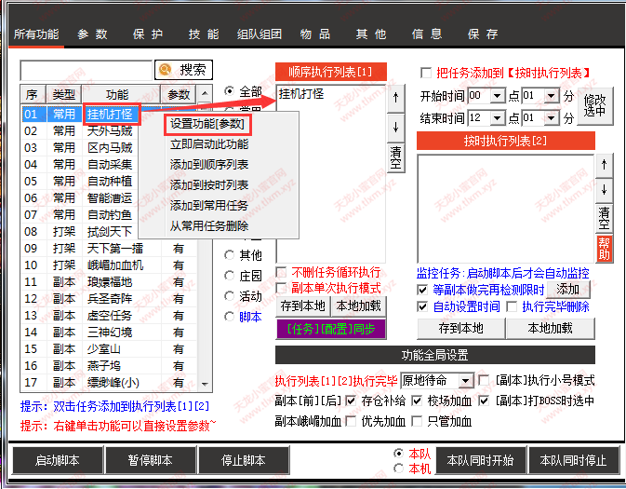Select the 其他 radio filter
This screenshot has width=626, height=489.
coord(229,254)
